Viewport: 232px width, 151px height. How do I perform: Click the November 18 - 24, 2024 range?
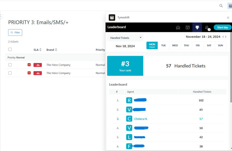click(x=203, y=37)
